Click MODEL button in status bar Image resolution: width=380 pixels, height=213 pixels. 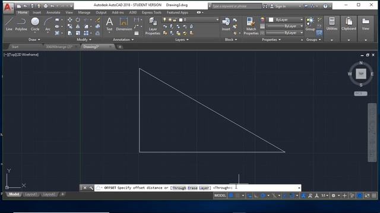coord(220,196)
